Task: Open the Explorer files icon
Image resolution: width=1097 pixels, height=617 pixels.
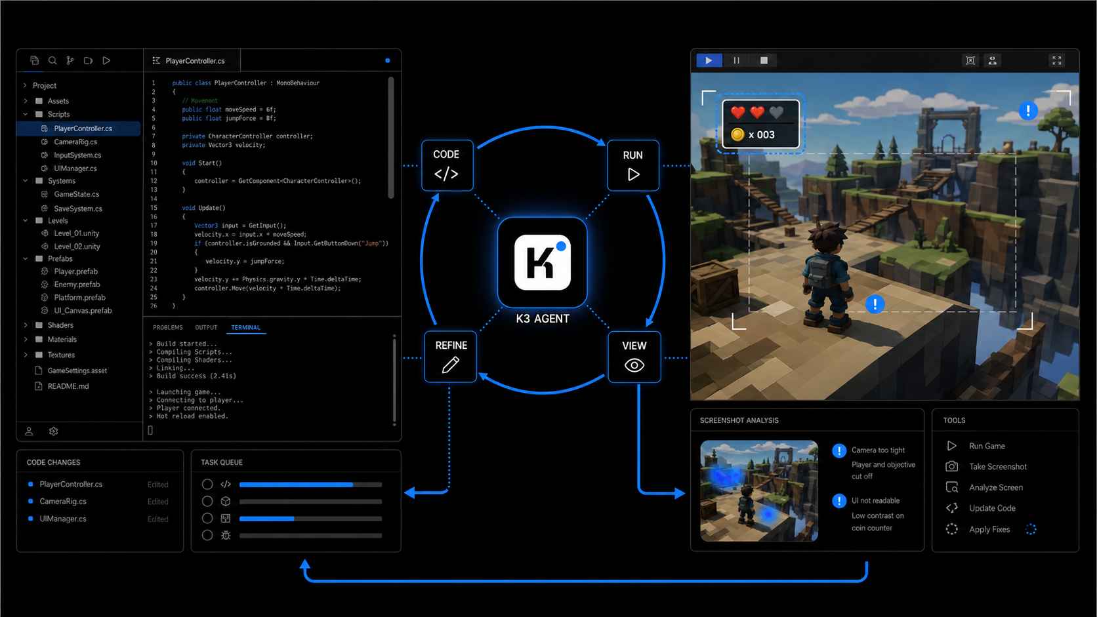Action: tap(34, 60)
